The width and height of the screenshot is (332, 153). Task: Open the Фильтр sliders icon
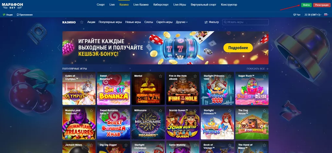click(x=206, y=22)
